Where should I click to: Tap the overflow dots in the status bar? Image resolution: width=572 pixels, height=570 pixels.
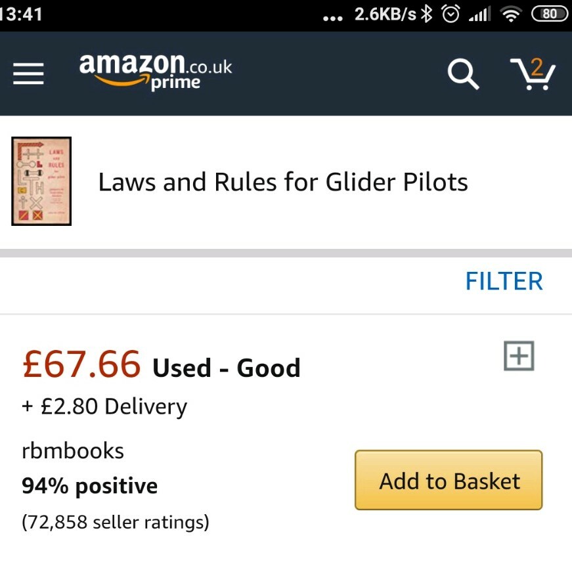click(332, 17)
